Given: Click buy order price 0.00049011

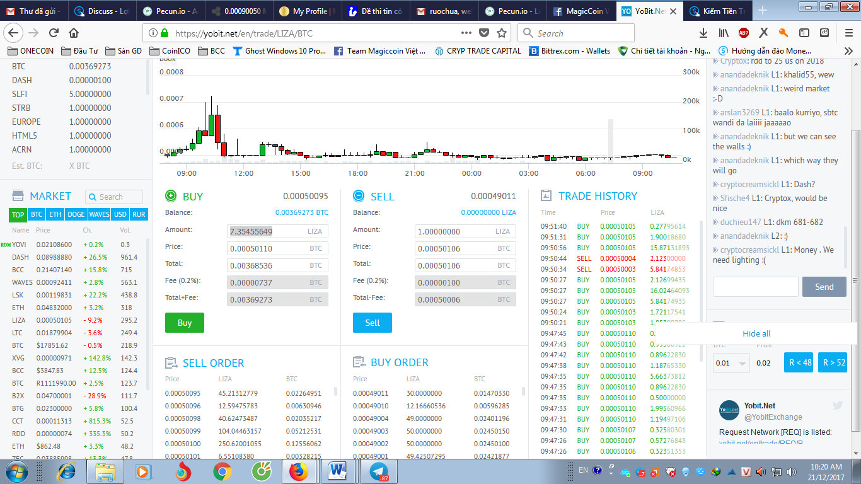Looking at the screenshot, I should coord(371,393).
